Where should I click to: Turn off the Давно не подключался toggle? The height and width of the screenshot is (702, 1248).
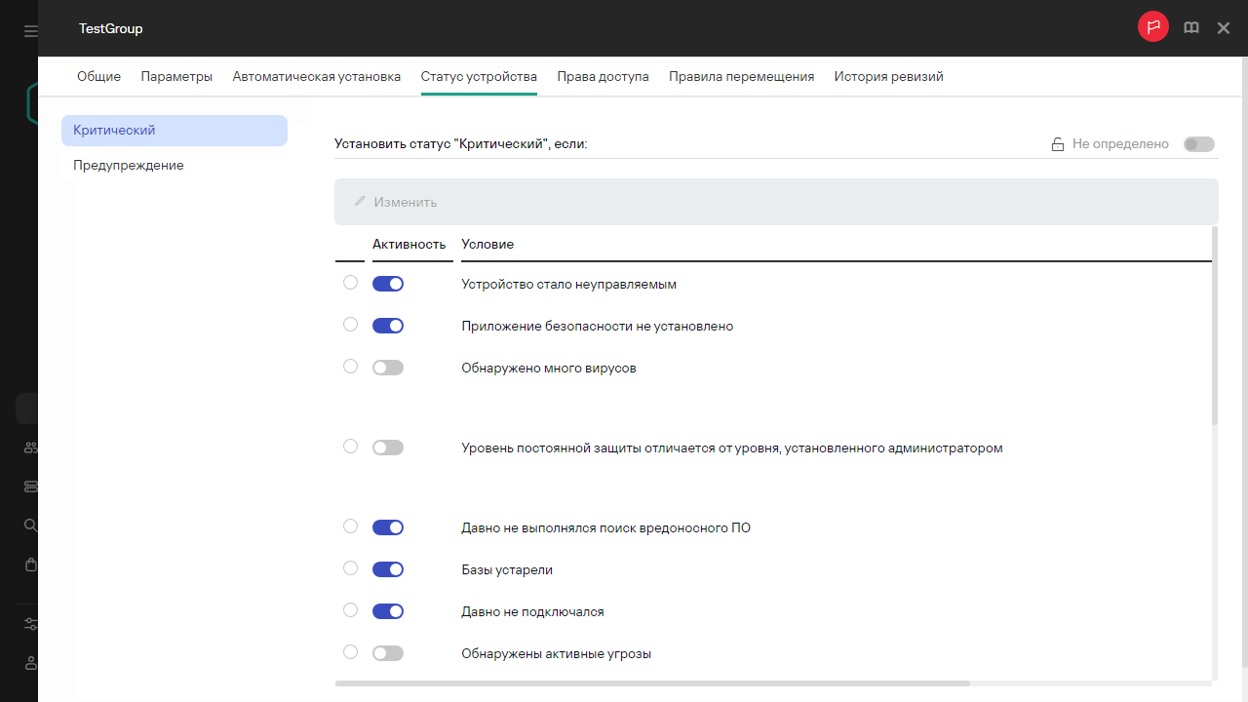click(388, 611)
